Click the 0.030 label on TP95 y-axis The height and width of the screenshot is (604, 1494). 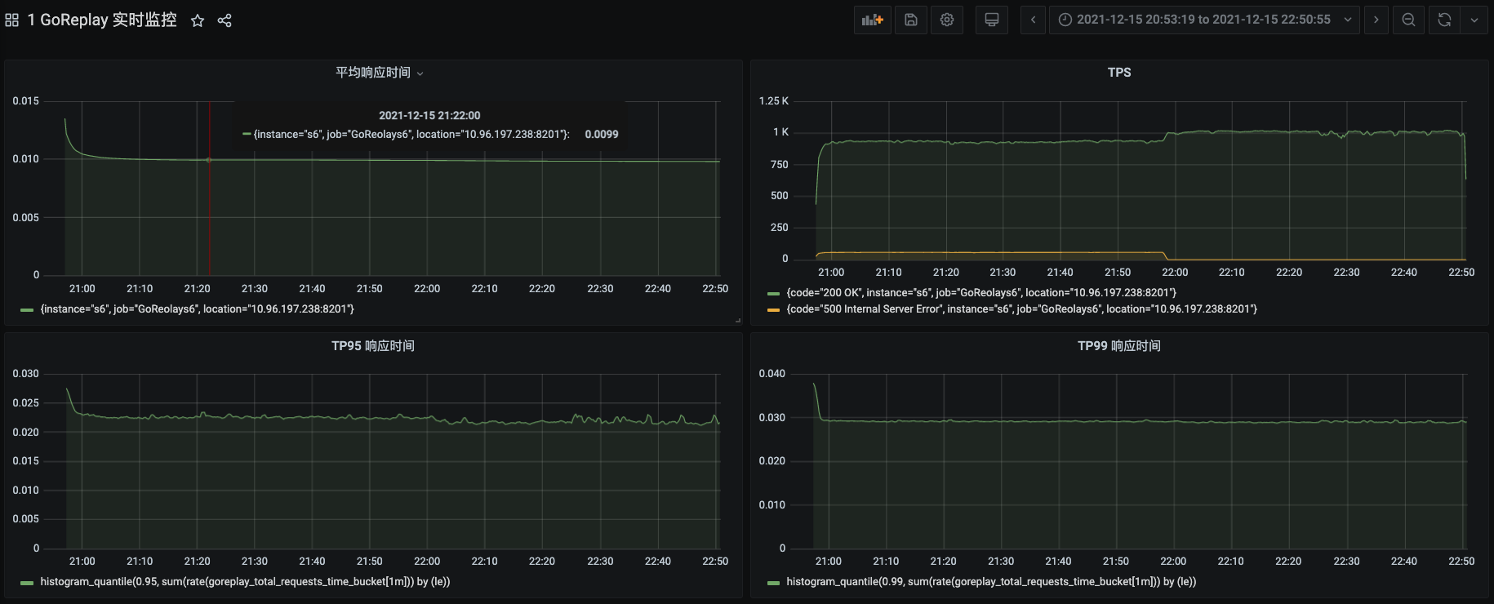pyautogui.click(x=26, y=374)
